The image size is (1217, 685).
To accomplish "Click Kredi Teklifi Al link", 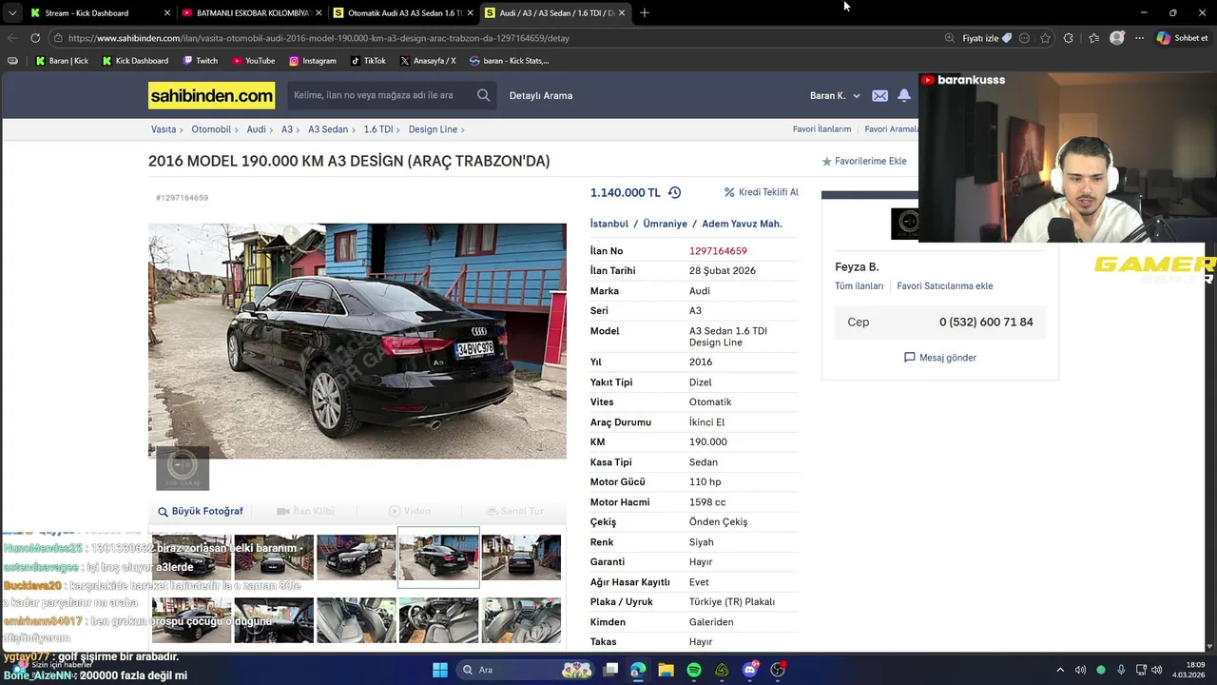I will [x=761, y=192].
